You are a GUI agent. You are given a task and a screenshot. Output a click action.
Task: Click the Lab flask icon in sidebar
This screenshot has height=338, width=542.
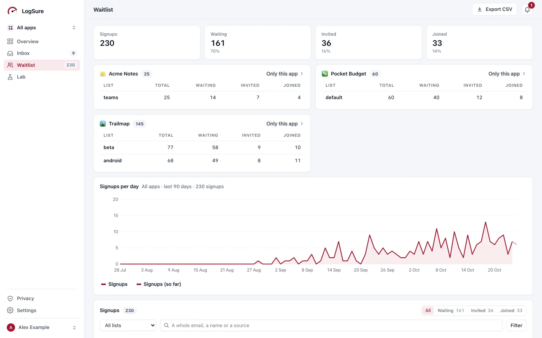click(10, 77)
